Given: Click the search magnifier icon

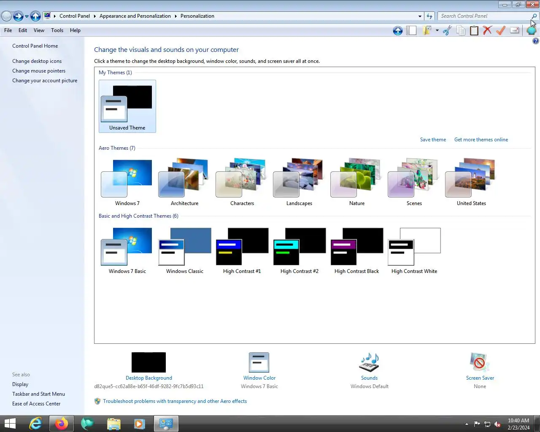Looking at the screenshot, I should coord(534,16).
